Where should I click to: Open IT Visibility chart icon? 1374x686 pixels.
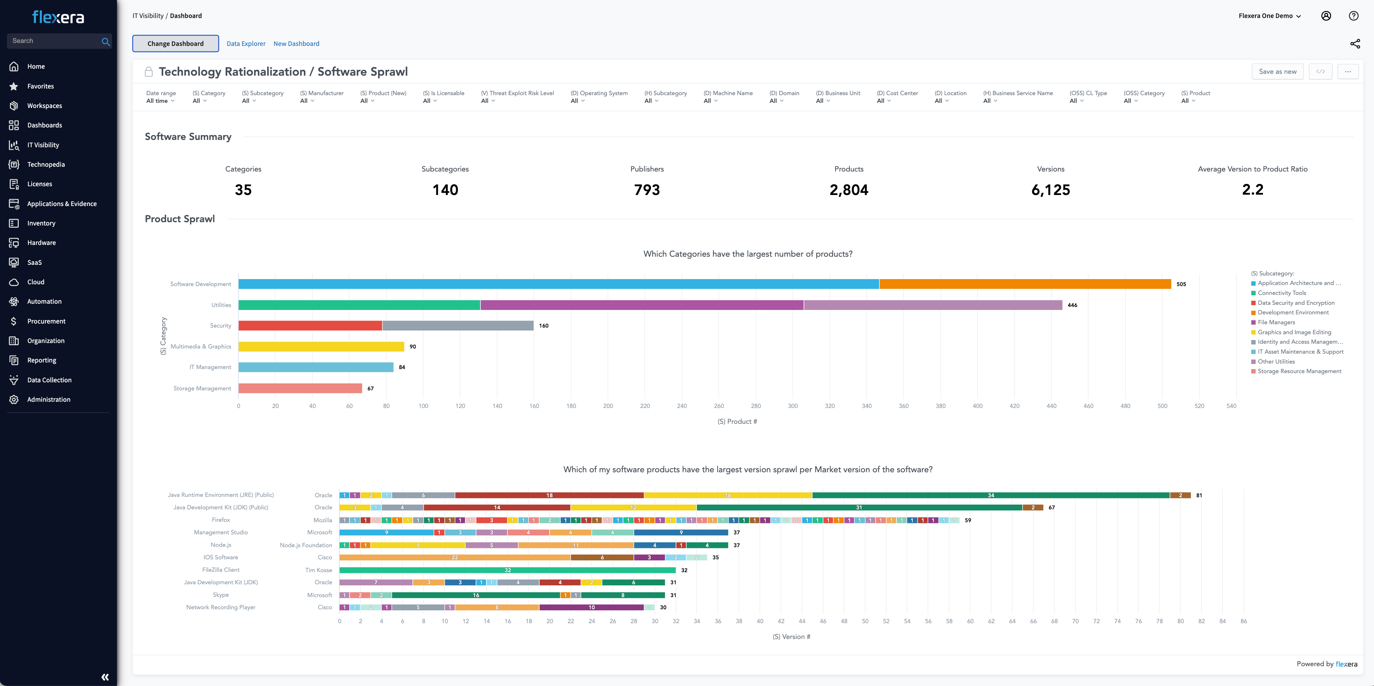coord(14,145)
